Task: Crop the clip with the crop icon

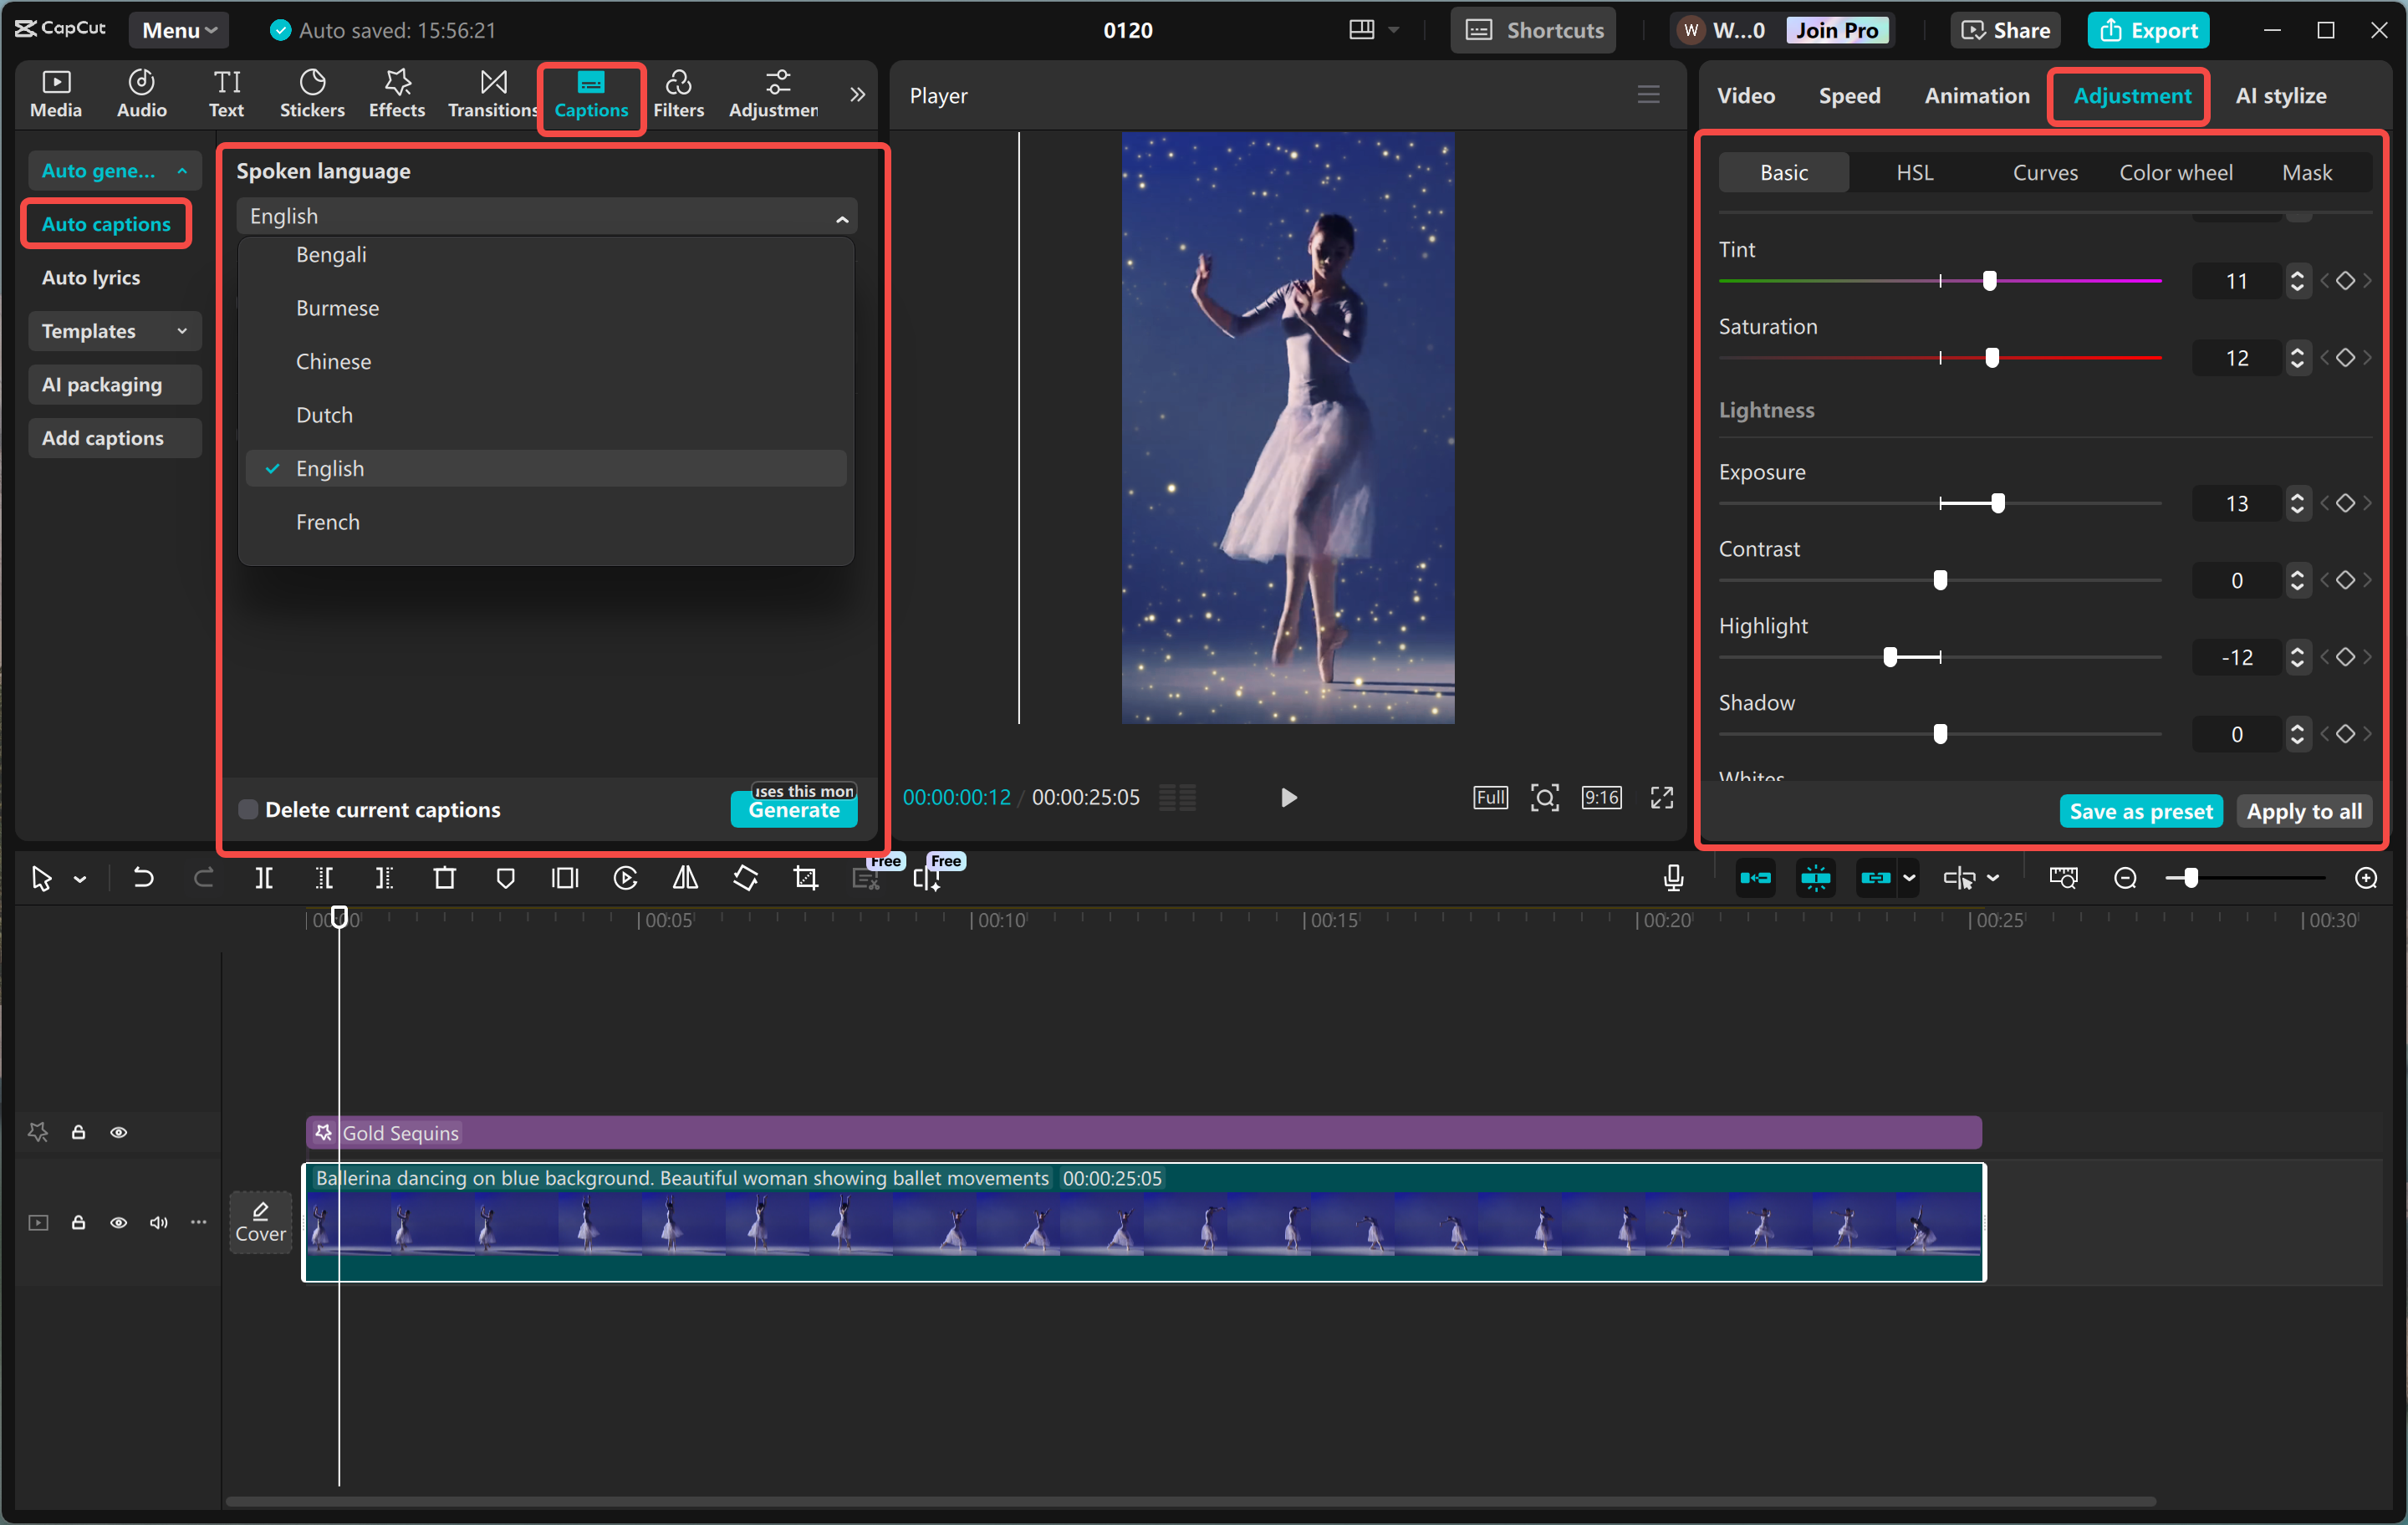Action: [x=805, y=878]
